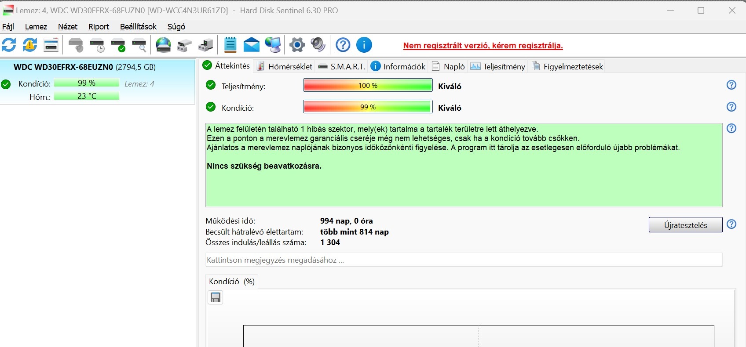746x347 pixels.
Task: Click the green status message text box
Action: click(x=464, y=165)
